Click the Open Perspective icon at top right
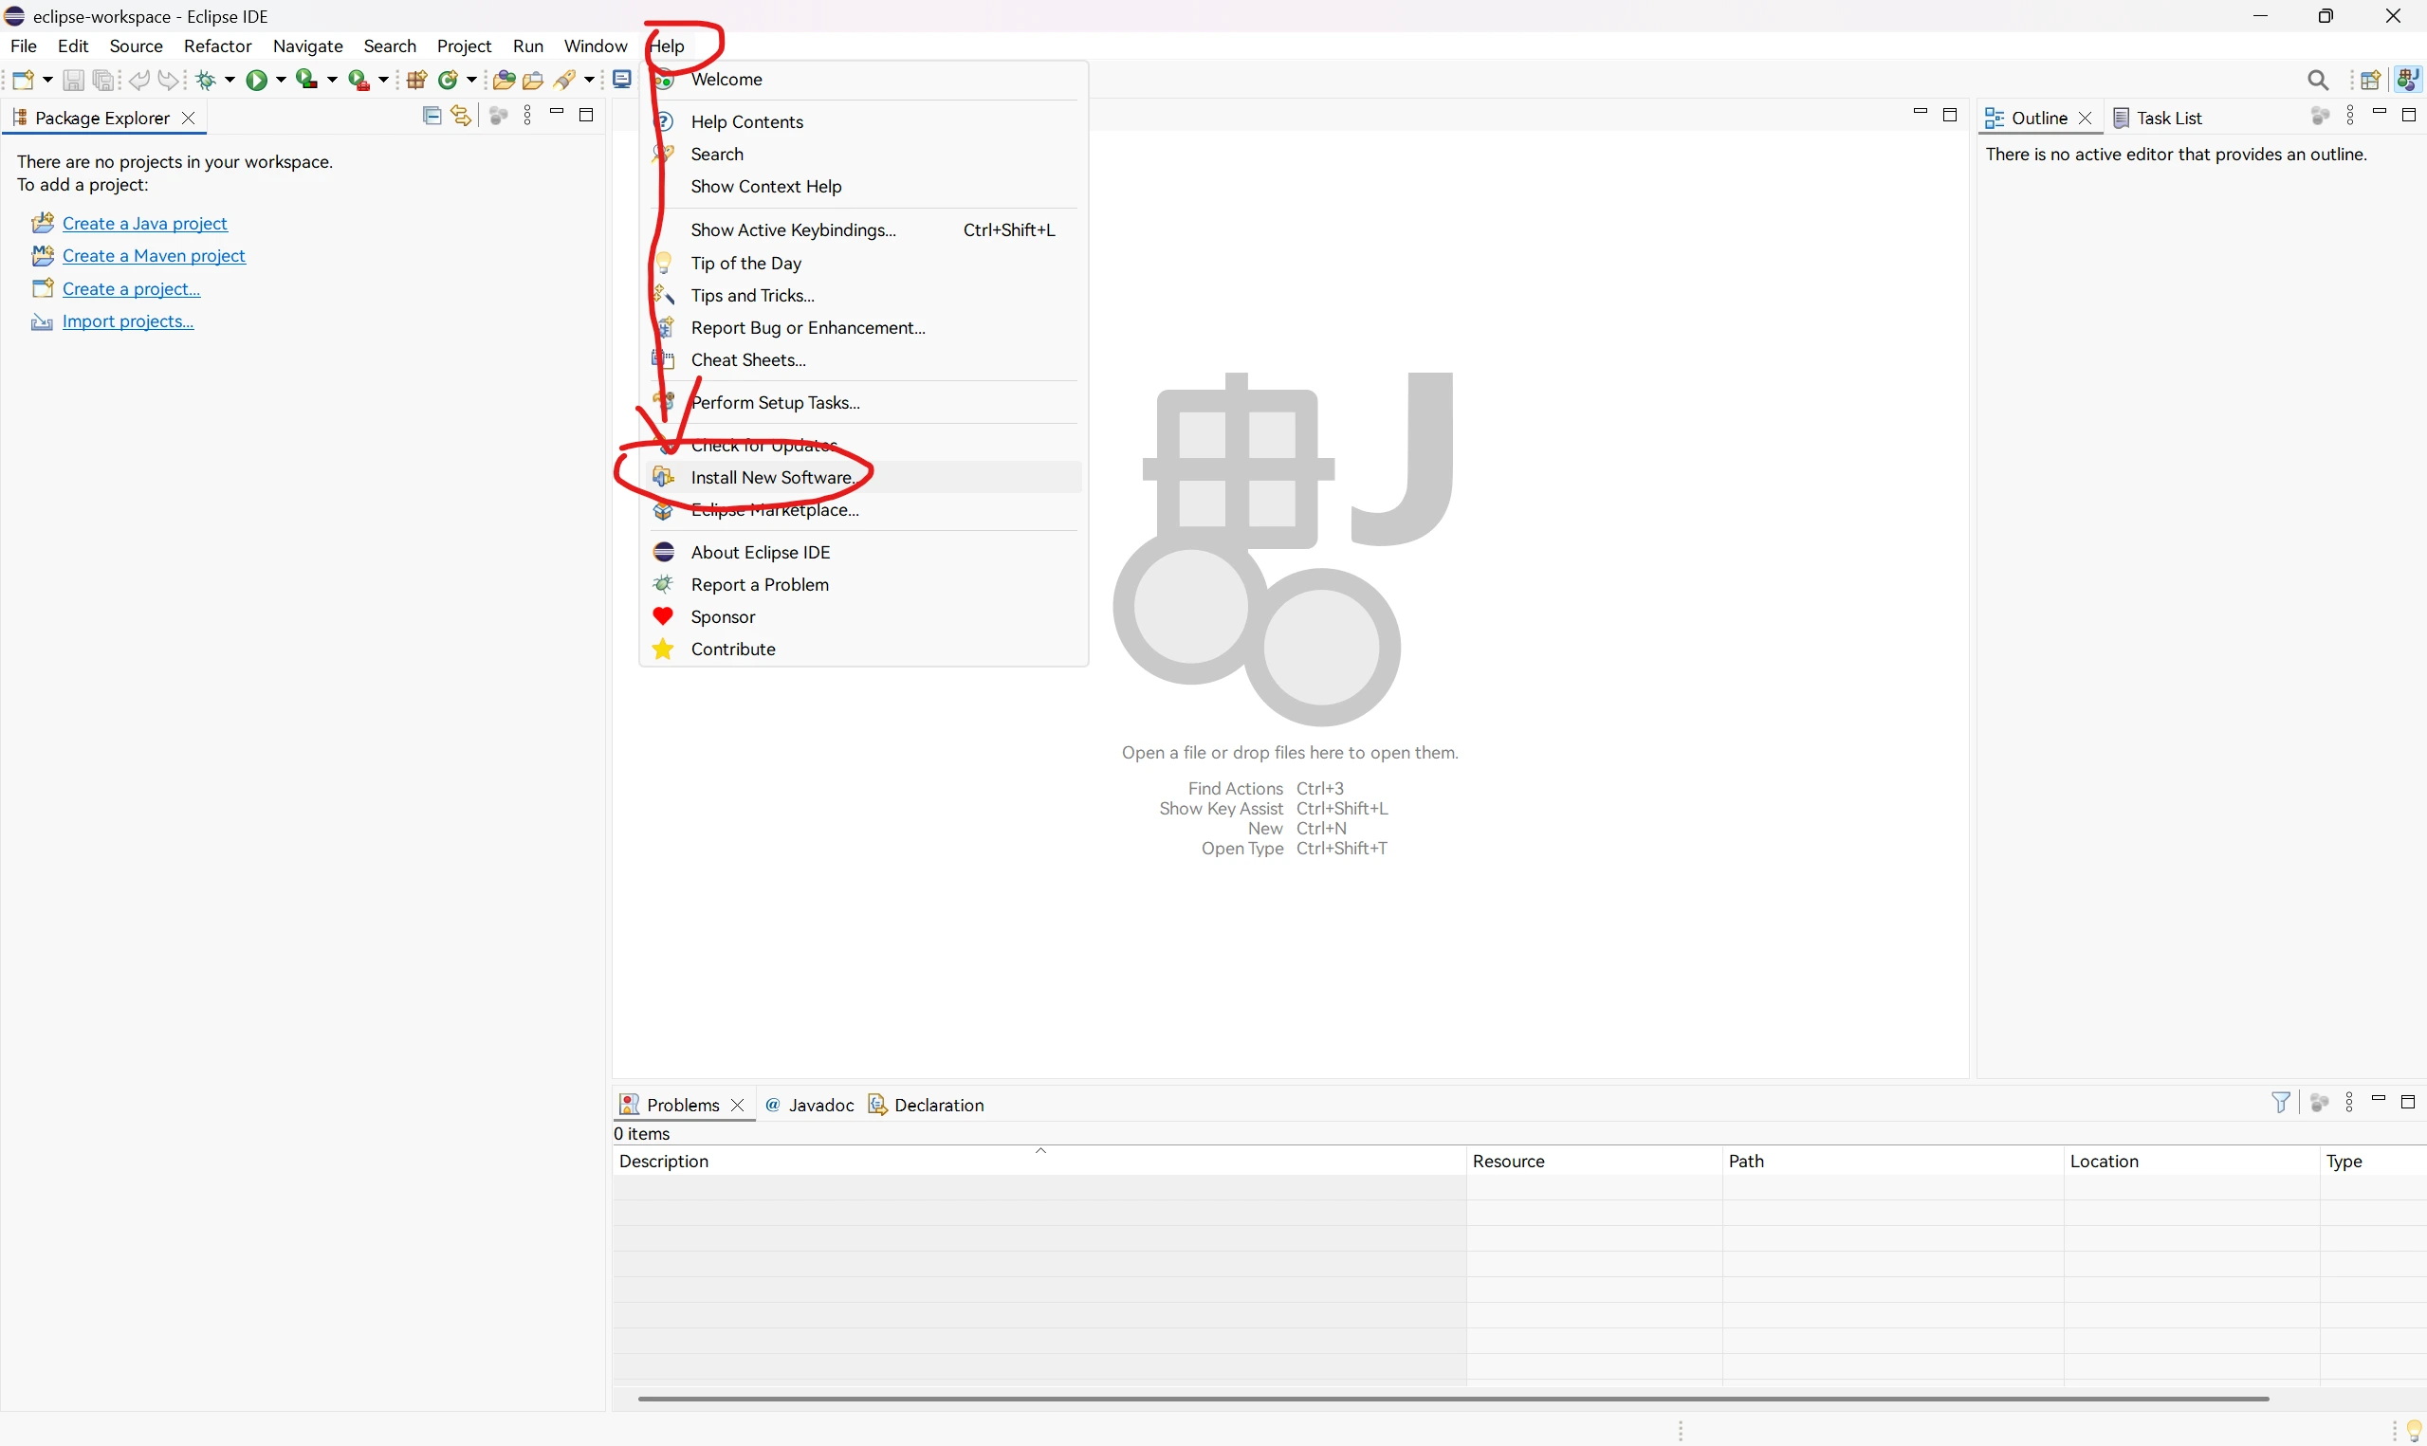 coord(2369,80)
